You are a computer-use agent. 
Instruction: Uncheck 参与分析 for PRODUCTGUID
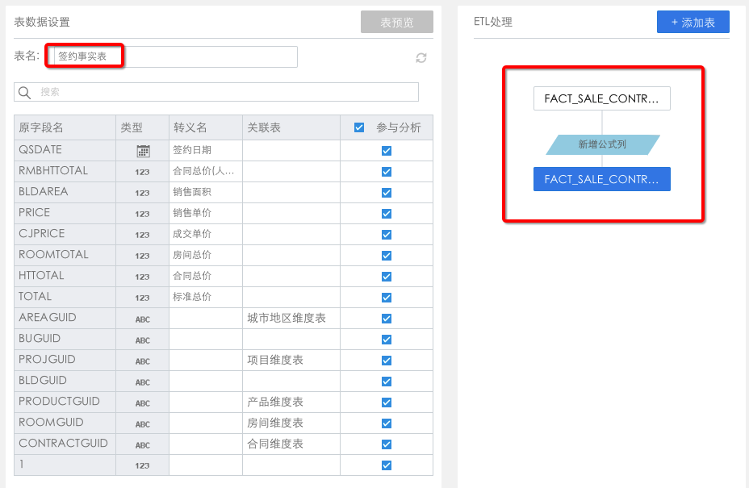[x=387, y=403]
